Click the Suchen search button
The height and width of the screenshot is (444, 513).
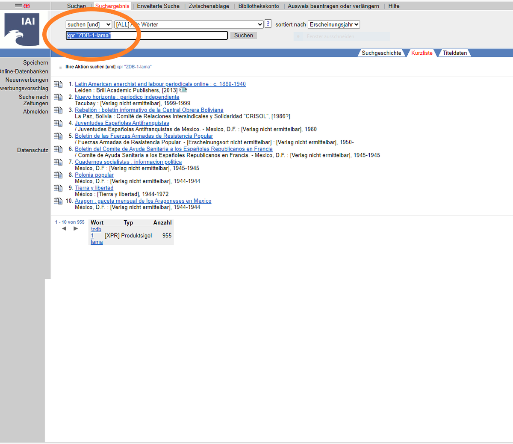point(244,36)
